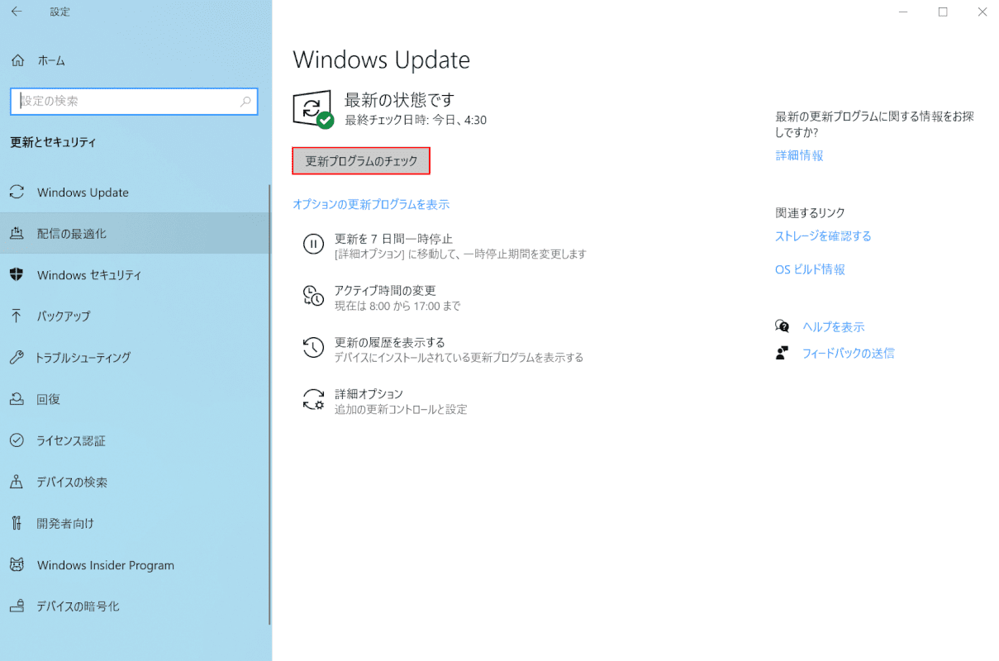
Task: Open 開発者向け settings
Action: (136, 523)
